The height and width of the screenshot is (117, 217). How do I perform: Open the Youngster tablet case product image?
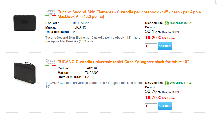pos(25,73)
